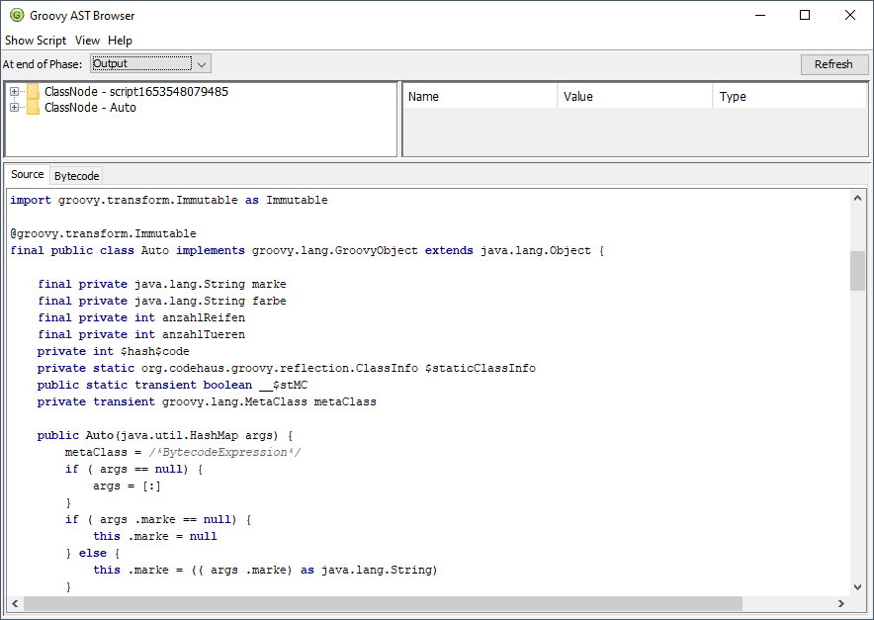Open the View menu
Image resolution: width=874 pixels, height=620 pixels.
(87, 41)
